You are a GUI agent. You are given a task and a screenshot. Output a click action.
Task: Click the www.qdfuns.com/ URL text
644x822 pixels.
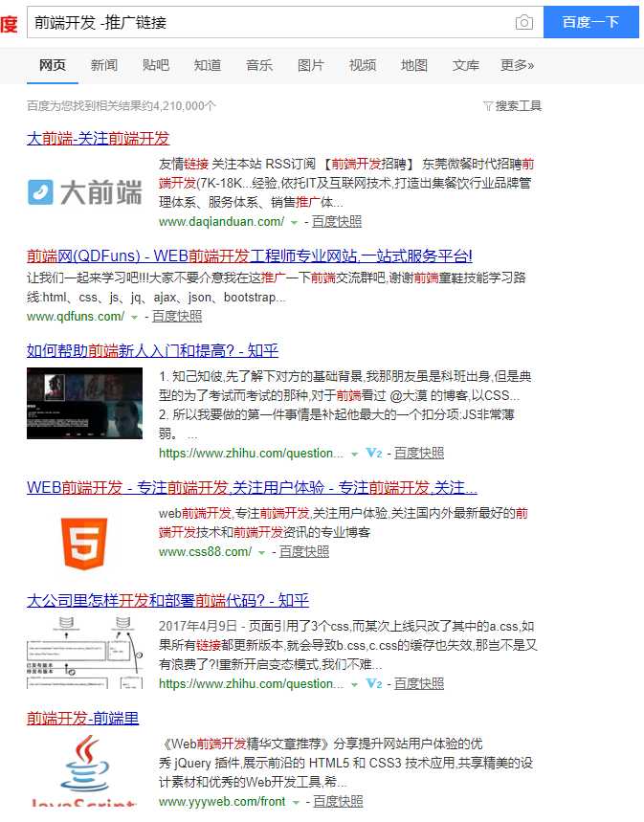coord(76,316)
